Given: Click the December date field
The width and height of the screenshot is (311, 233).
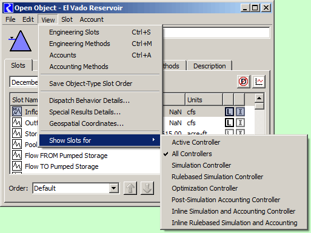Looking at the screenshot, I should coord(24,82).
